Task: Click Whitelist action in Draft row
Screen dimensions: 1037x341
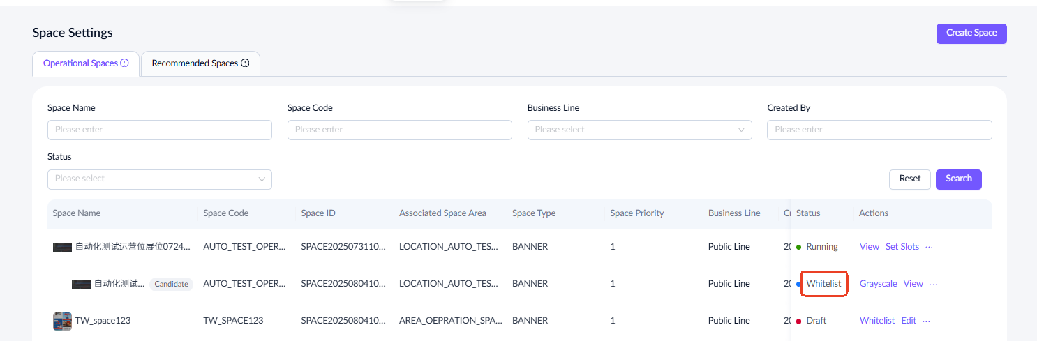Action: (876, 321)
